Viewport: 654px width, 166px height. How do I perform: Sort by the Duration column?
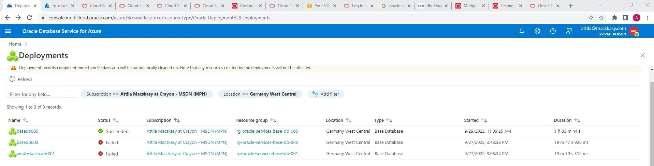577,120
